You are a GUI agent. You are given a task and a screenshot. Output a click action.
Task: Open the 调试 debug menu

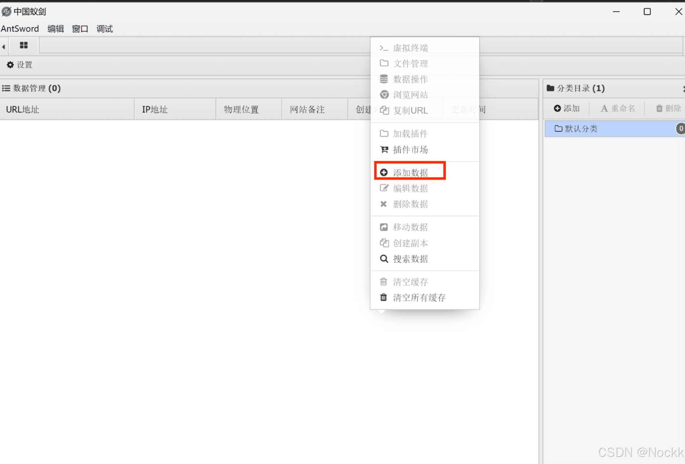(x=104, y=29)
